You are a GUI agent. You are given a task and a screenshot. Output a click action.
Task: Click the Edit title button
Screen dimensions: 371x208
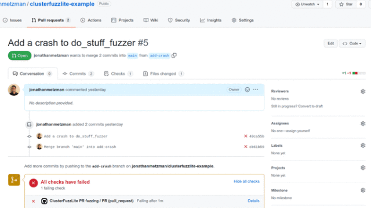pyautogui.click(x=330, y=43)
